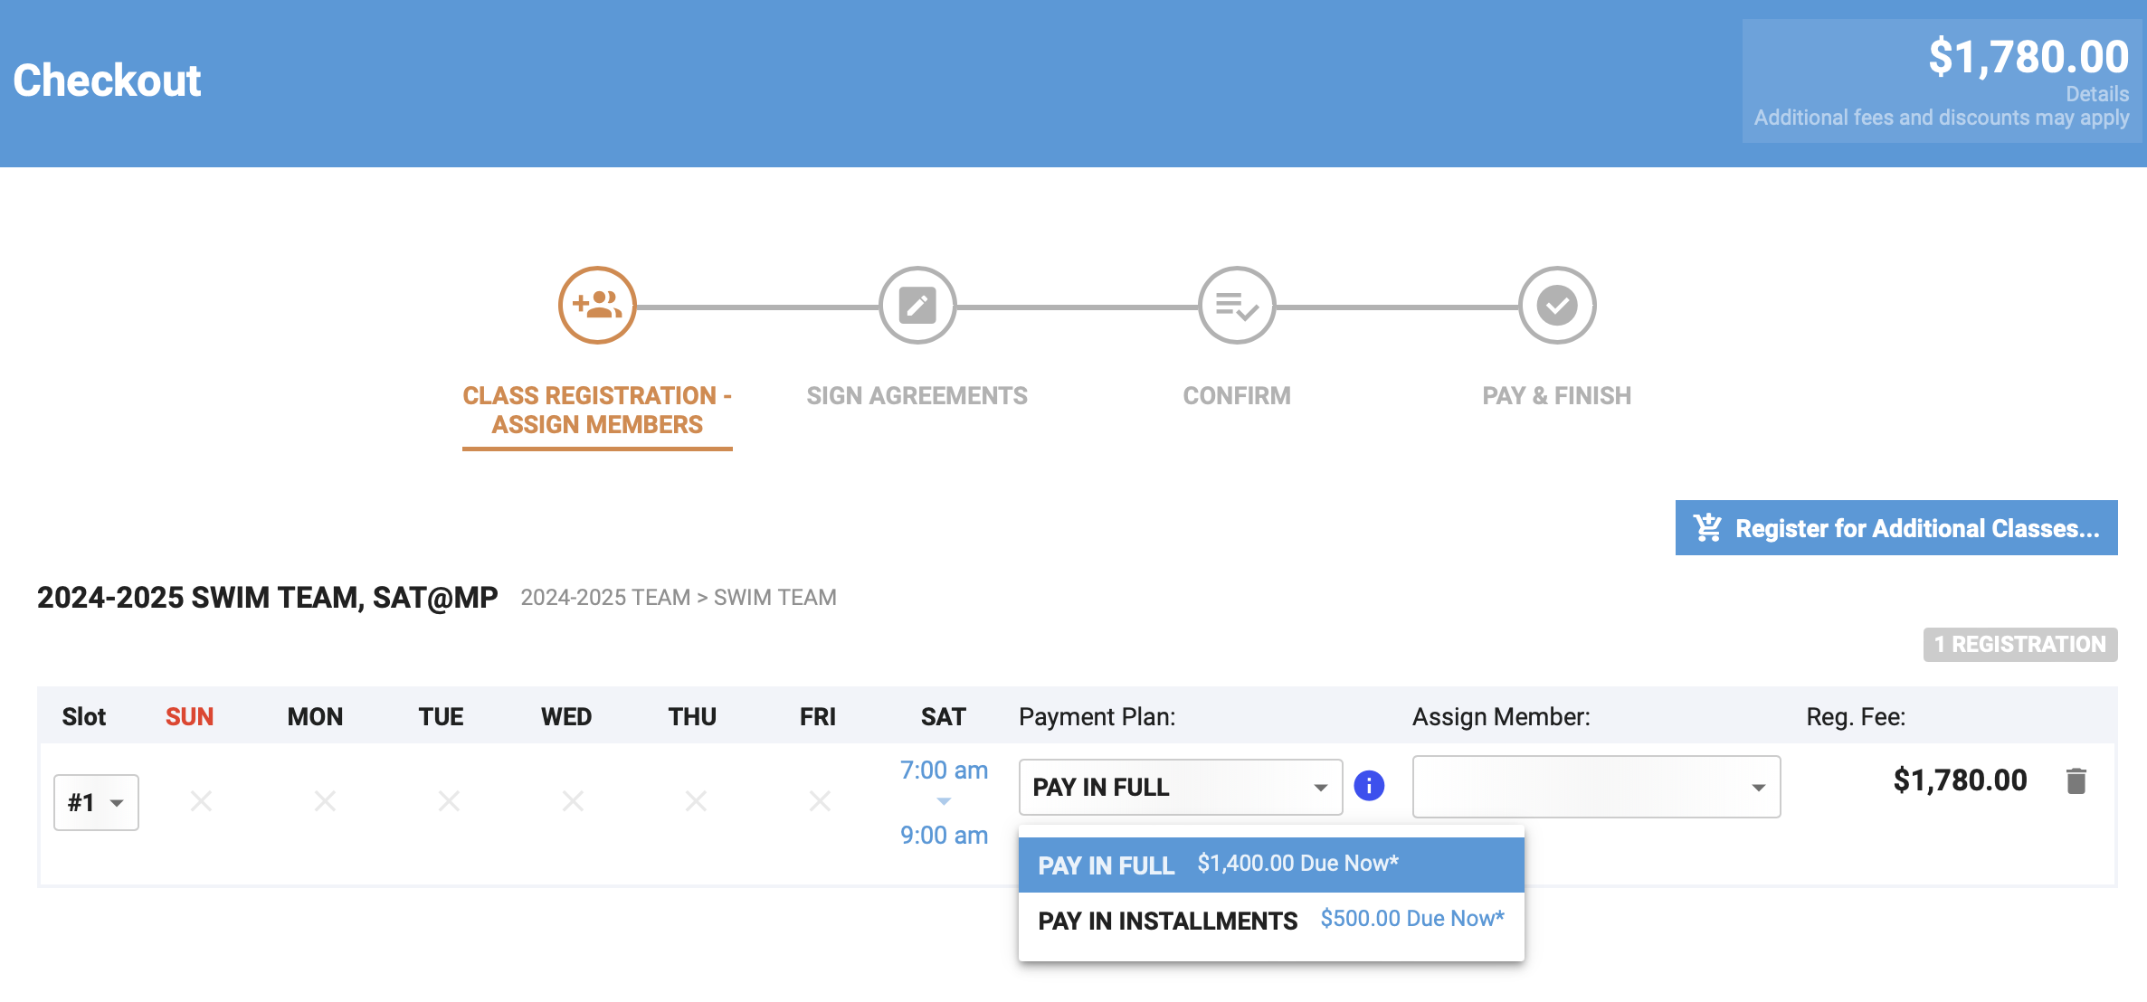Open the slot #1 dropdown

pos(96,802)
